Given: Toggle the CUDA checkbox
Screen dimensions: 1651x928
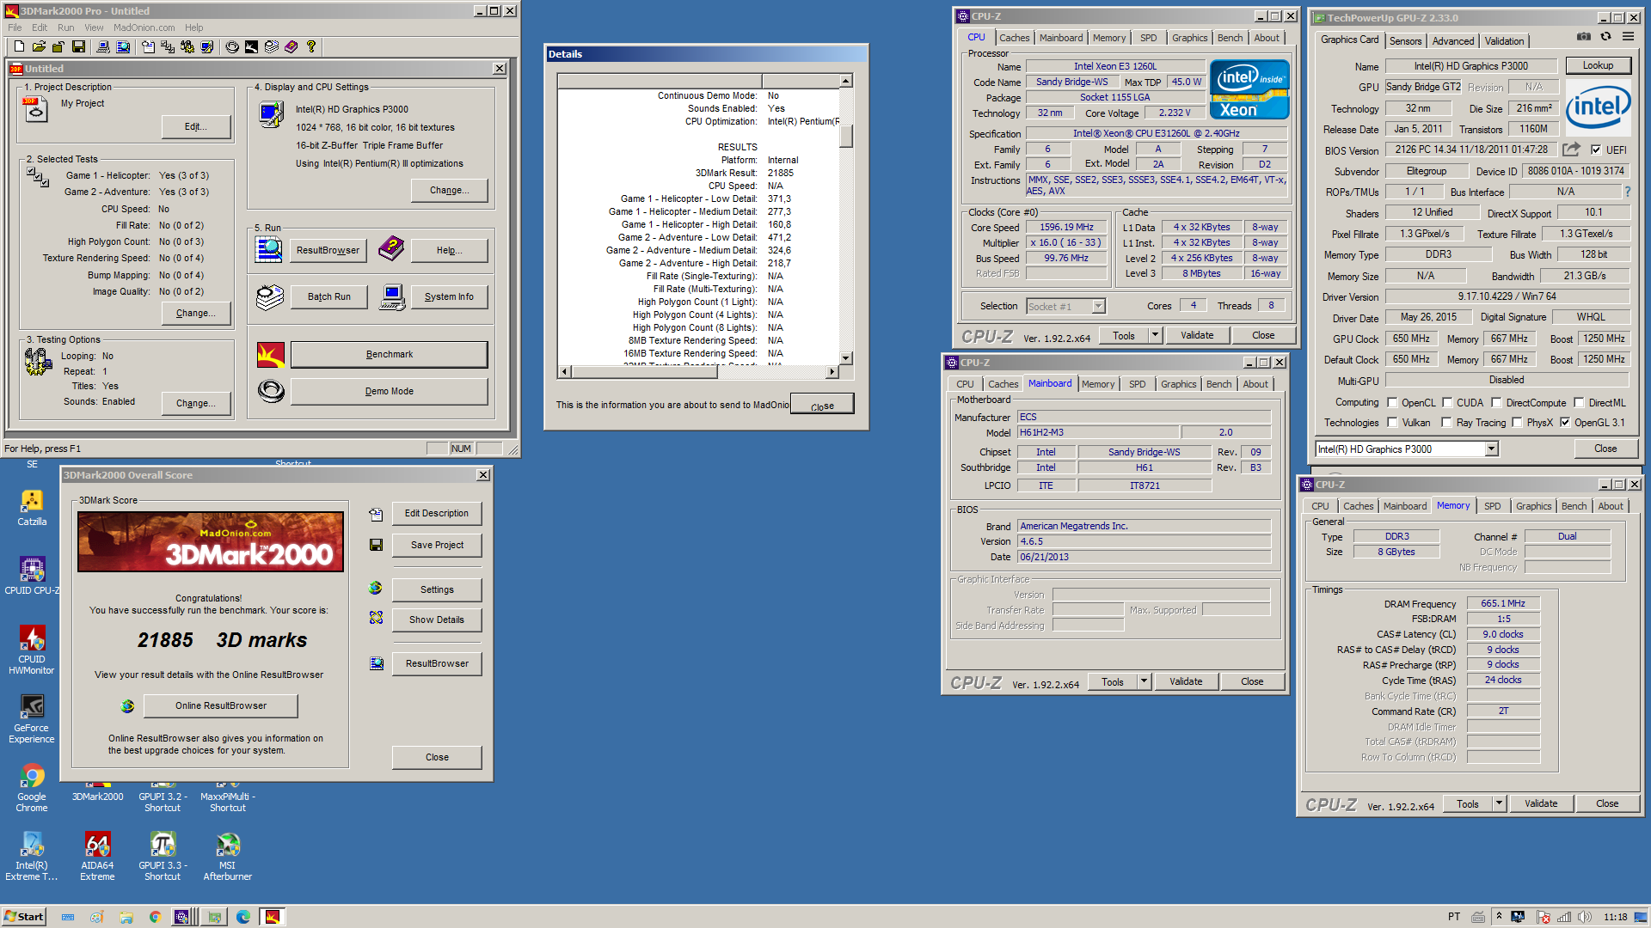Looking at the screenshot, I should click(x=1447, y=402).
